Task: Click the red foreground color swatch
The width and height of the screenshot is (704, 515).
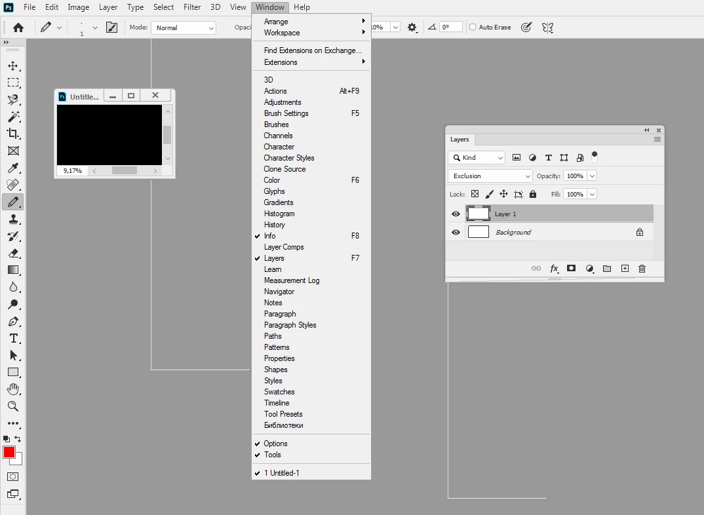Action: [9, 452]
